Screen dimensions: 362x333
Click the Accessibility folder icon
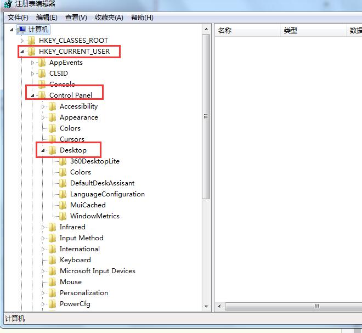53,106
